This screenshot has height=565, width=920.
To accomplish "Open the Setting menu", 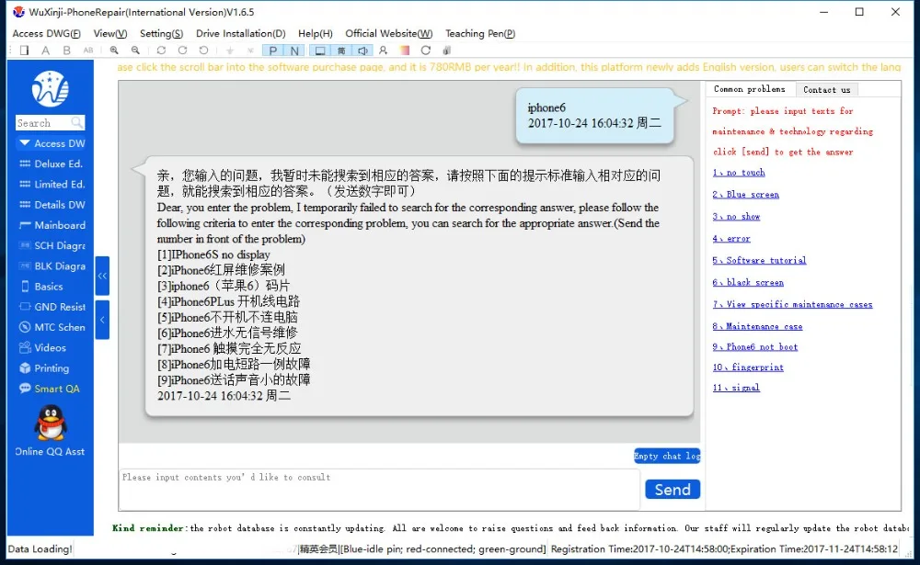I will tap(161, 33).
